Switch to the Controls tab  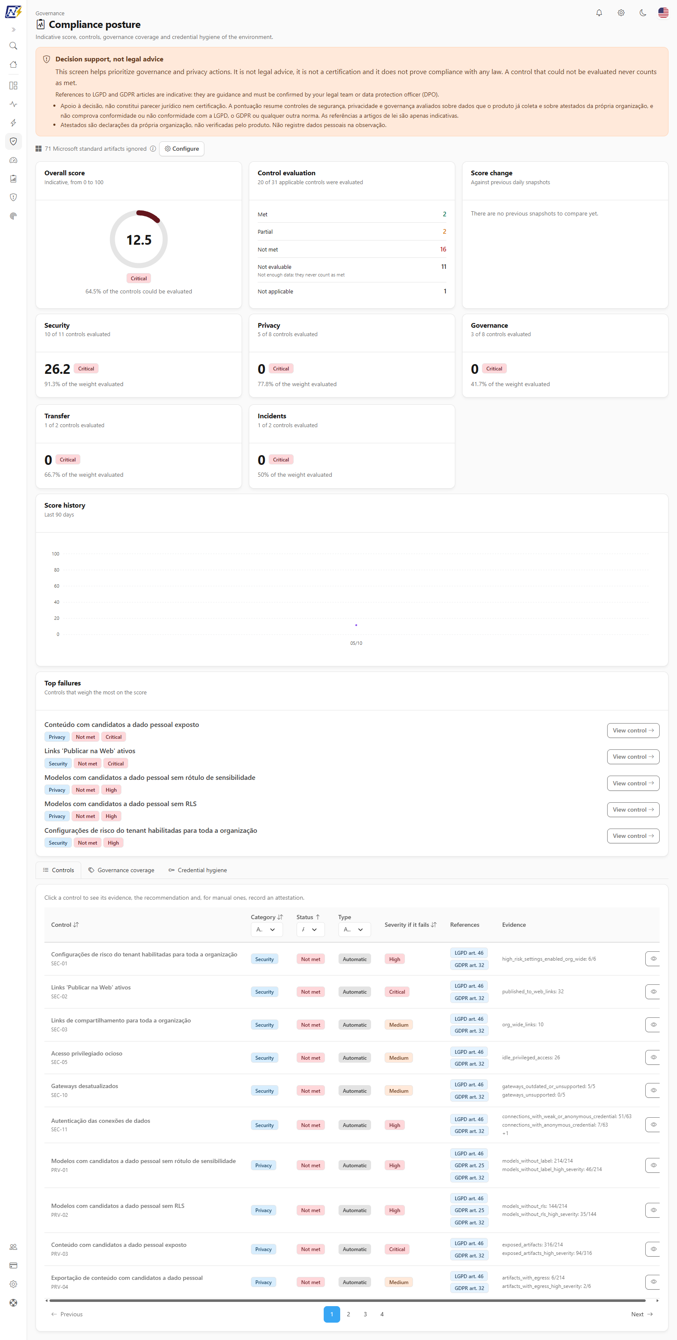coord(58,870)
